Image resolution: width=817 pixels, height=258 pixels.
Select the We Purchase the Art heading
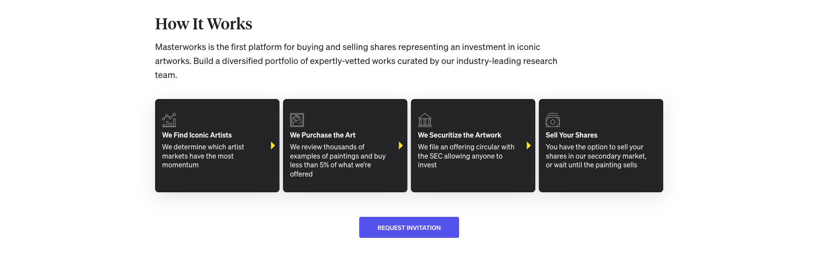point(322,135)
